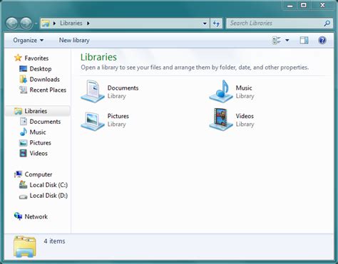338x264 pixels.
Task: Click the Pictures icon in sidebar
Action: click(x=23, y=143)
